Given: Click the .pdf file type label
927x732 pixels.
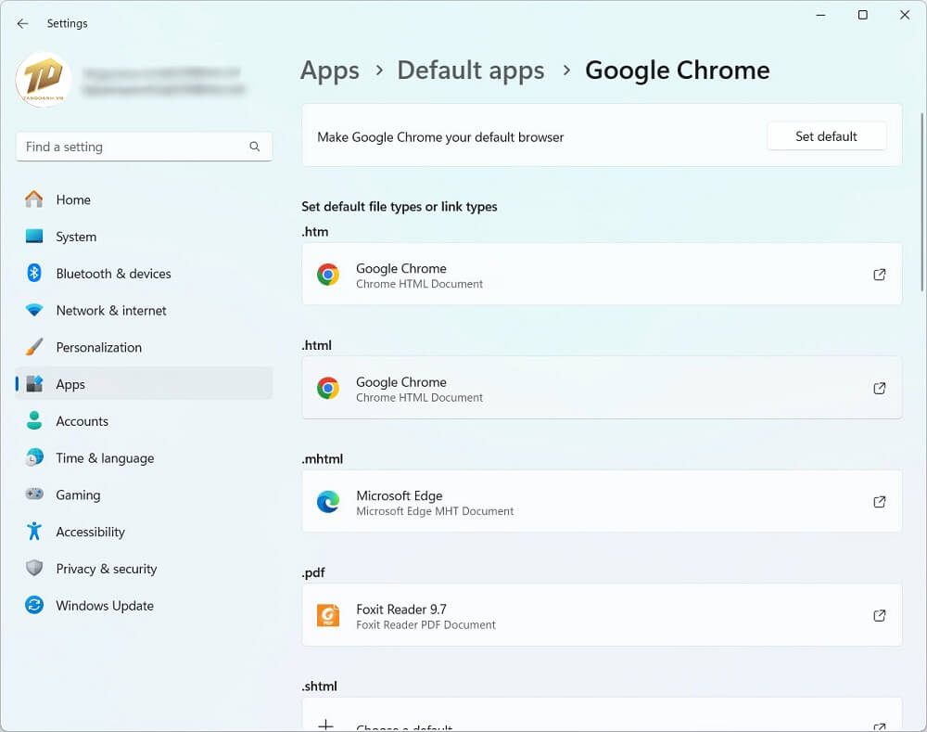Looking at the screenshot, I should [313, 572].
